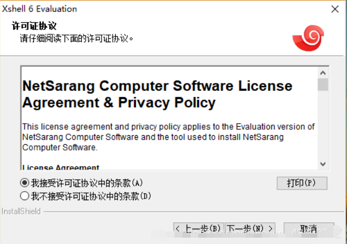The width and height of the screenshot is (347, 244).
Task: Close the Xshell 6 Evaluation dialog
Action: [x=335, y=9]
